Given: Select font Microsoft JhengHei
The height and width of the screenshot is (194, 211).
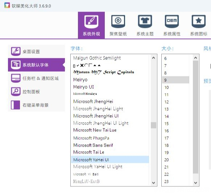Looking at the screenshot, I should pyautogui.click(x=110, y=101).
